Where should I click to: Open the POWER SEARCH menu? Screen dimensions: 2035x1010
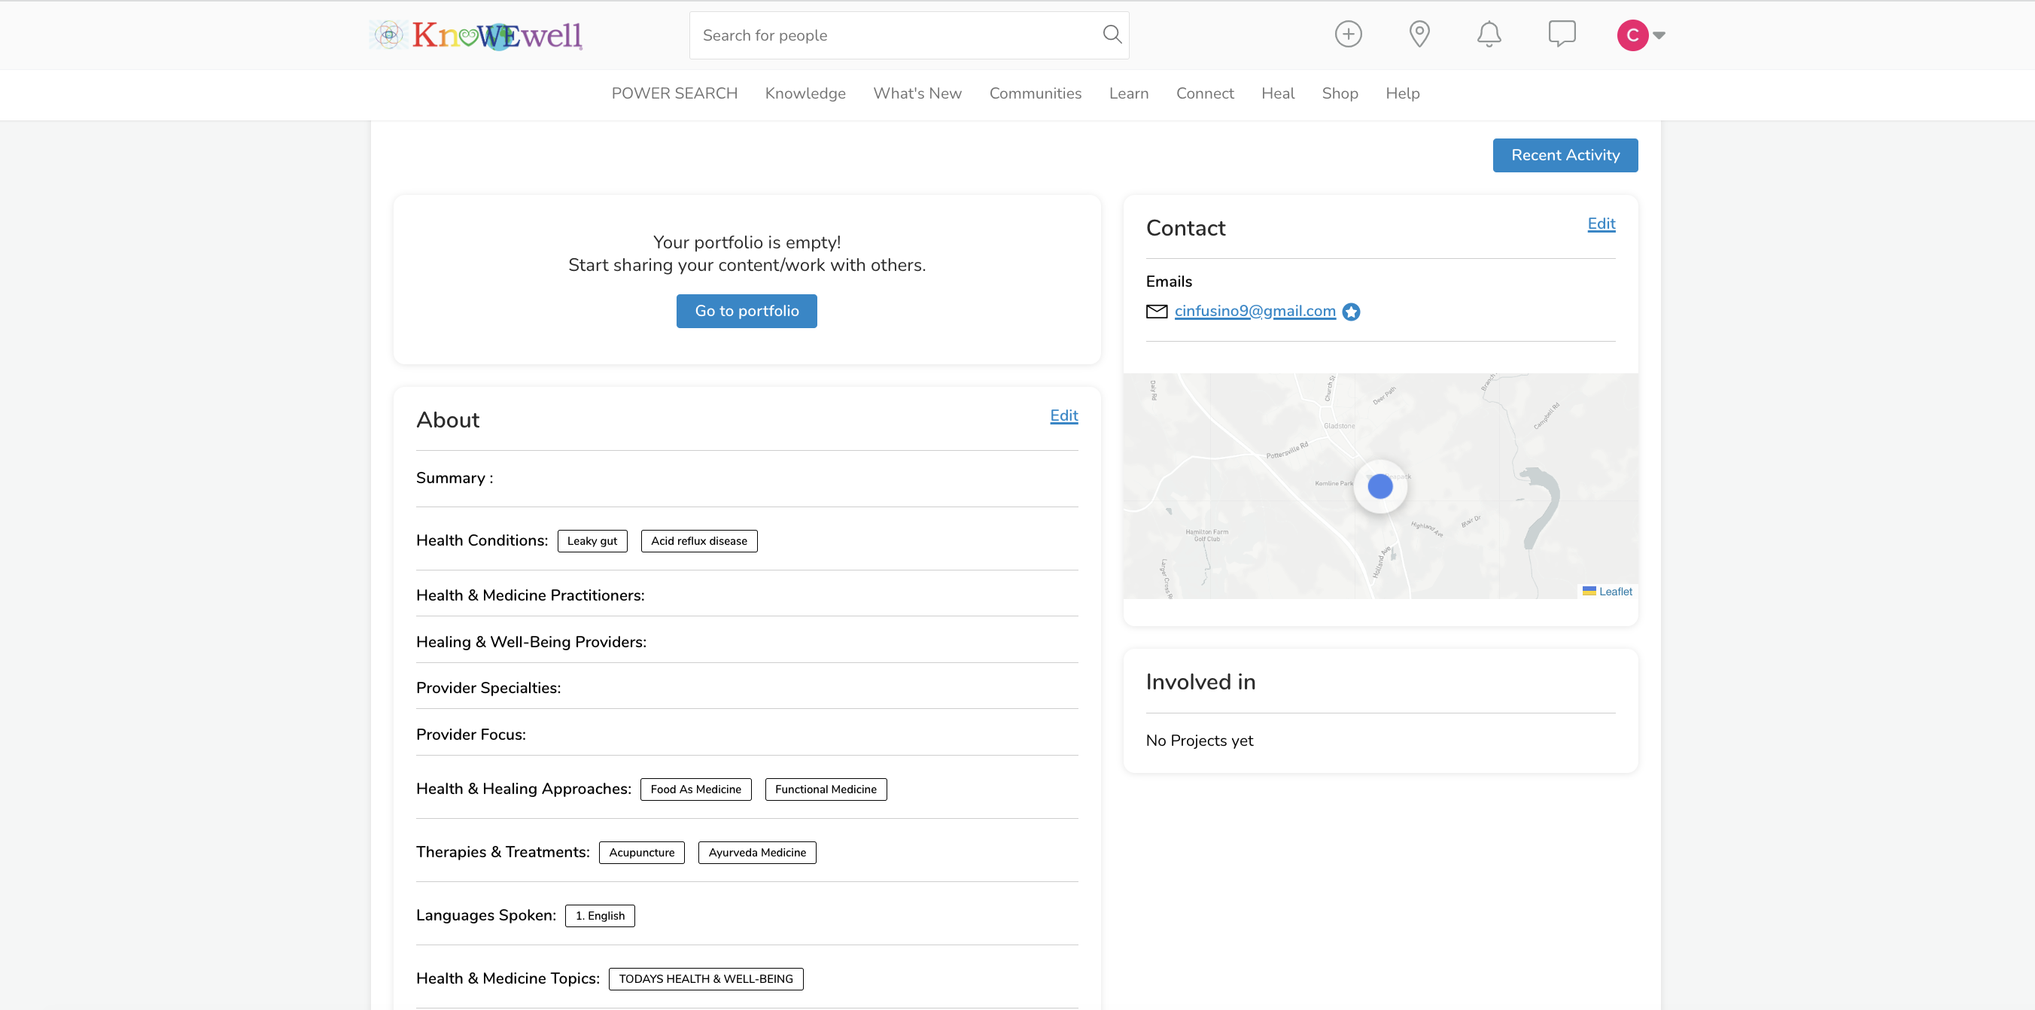[x=674, y=93]
